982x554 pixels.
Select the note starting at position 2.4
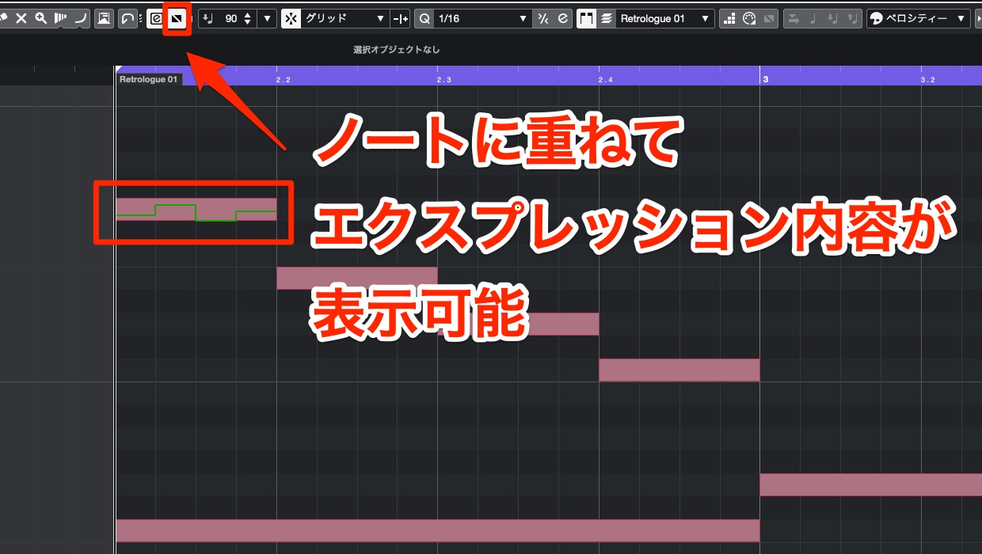[679, 370]
